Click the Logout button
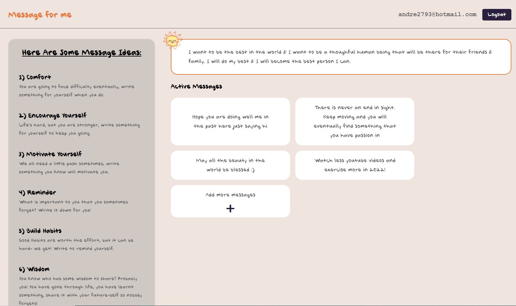 497,15
